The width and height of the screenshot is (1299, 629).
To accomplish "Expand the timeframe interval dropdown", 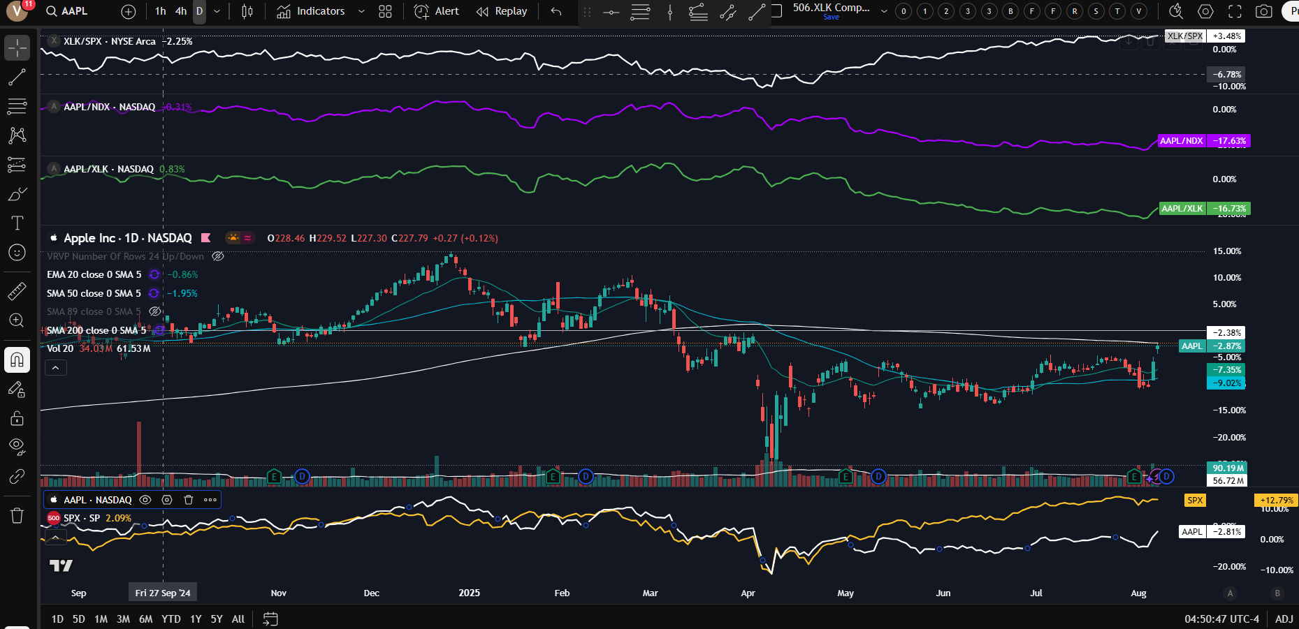I will (x=217, y=11).
